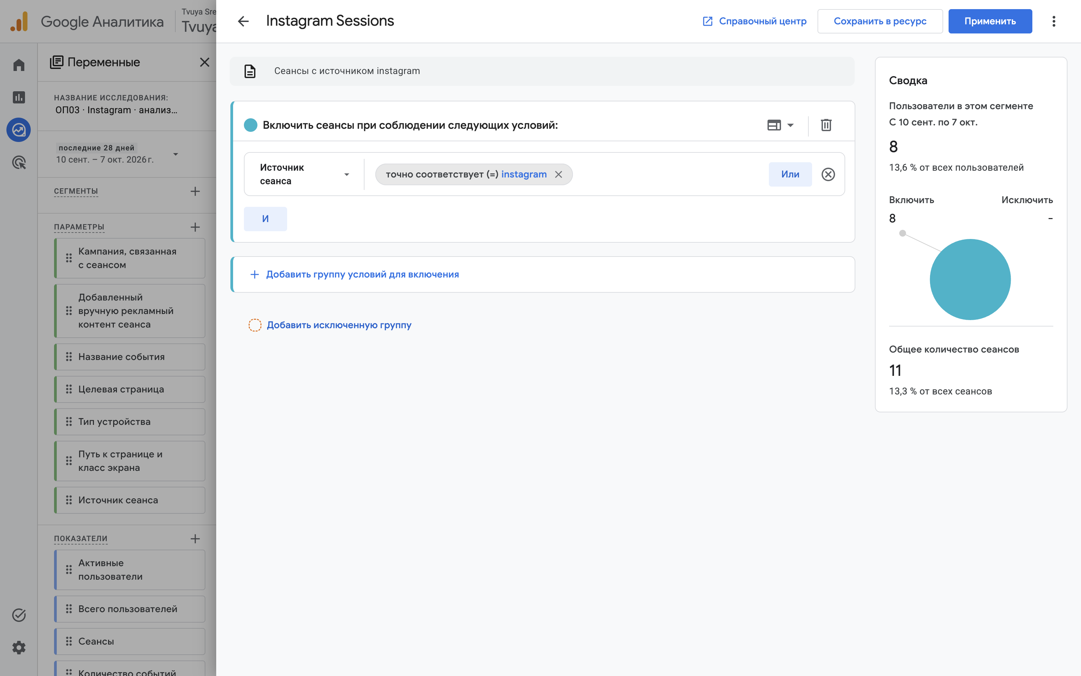Screen dimensions: 1081x676
Task: Add a new segment with plus icon
Action: pos(195,191)
